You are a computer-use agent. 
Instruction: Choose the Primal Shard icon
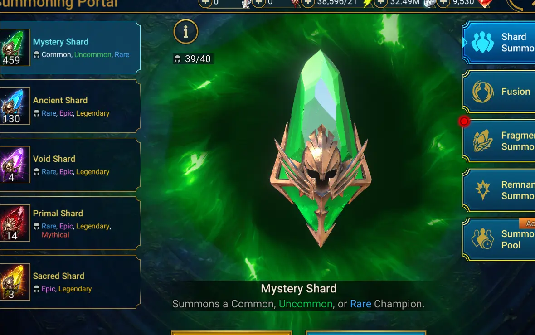pyautogui.click(x=14, y=223)
